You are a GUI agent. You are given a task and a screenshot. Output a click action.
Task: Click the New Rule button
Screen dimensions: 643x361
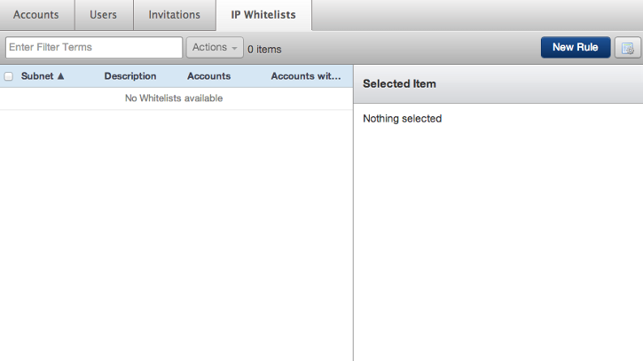click(576, 48)
